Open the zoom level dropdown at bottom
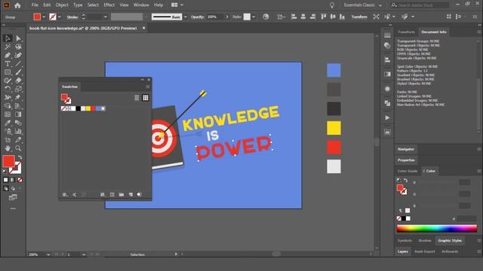 tap(48, 254)
